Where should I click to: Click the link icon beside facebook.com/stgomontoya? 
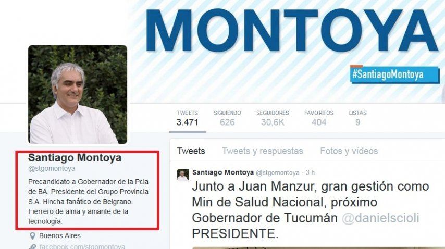tap(33, 247)
